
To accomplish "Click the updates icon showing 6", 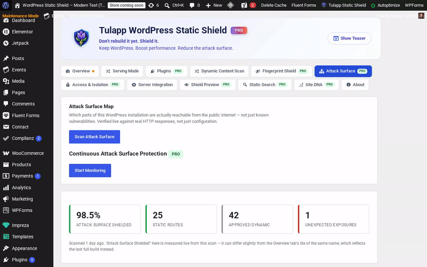I will coord(151,5).
